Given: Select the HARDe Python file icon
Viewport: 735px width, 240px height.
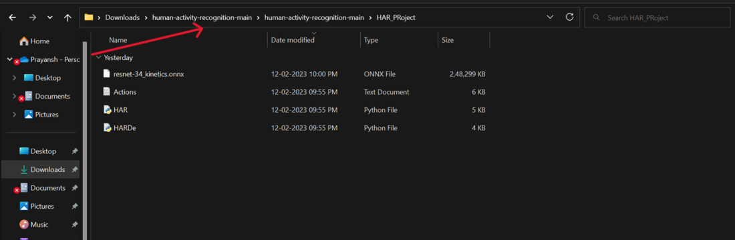Looking at the screenshot, I should 108,128.
